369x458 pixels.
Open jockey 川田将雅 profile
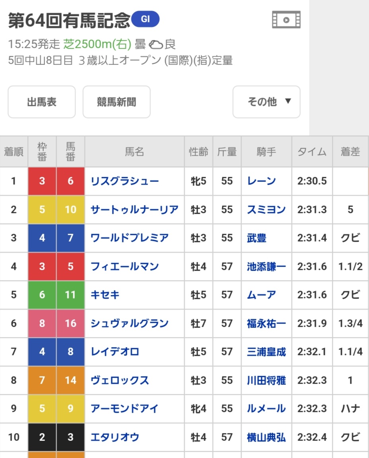(266, 380)
